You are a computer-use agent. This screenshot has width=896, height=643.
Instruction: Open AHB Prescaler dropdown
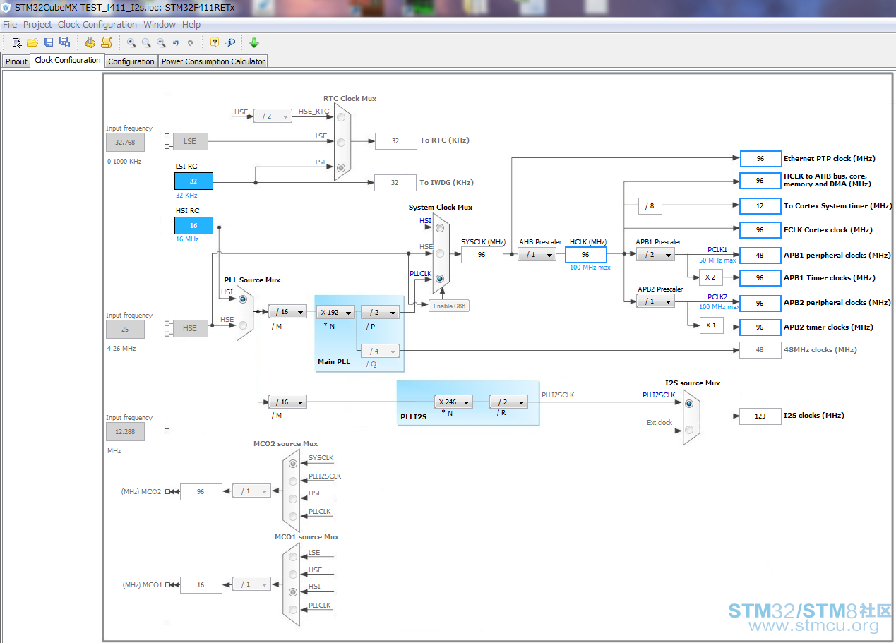tap(537, 255)
